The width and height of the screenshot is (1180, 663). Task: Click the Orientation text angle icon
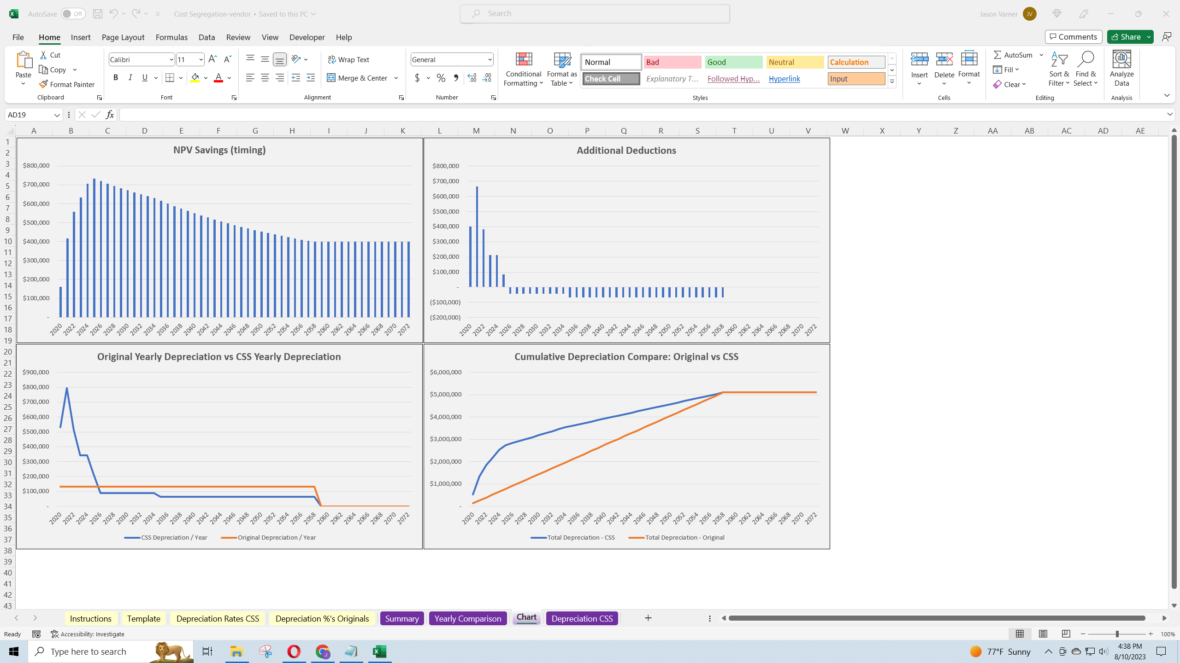tap(296, 59)
